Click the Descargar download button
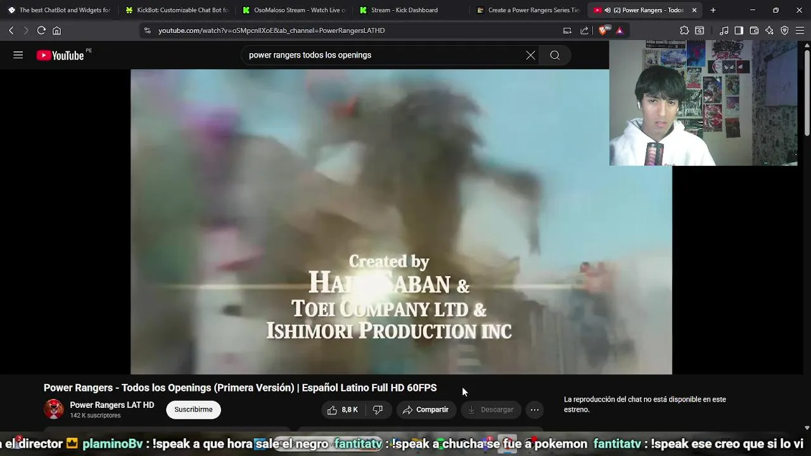This screenshot has width=811, height=456. 491,410
